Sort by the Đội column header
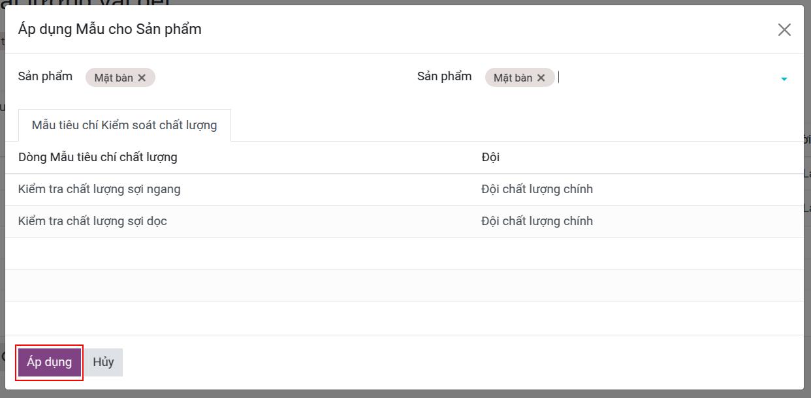 490,157
